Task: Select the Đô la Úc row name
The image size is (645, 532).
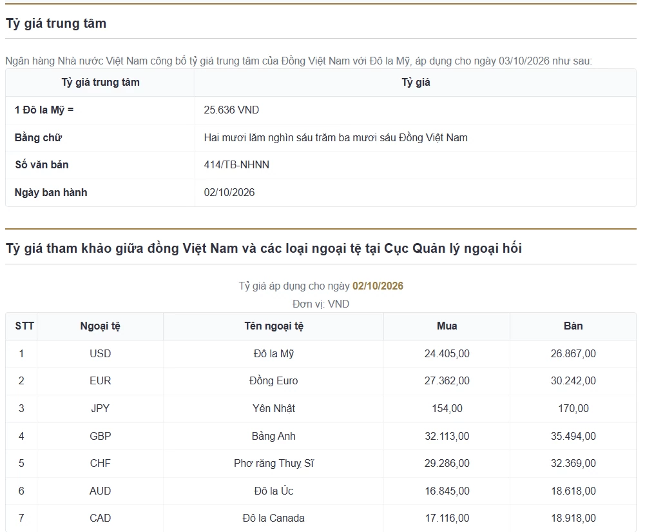Action: (274, 491)
